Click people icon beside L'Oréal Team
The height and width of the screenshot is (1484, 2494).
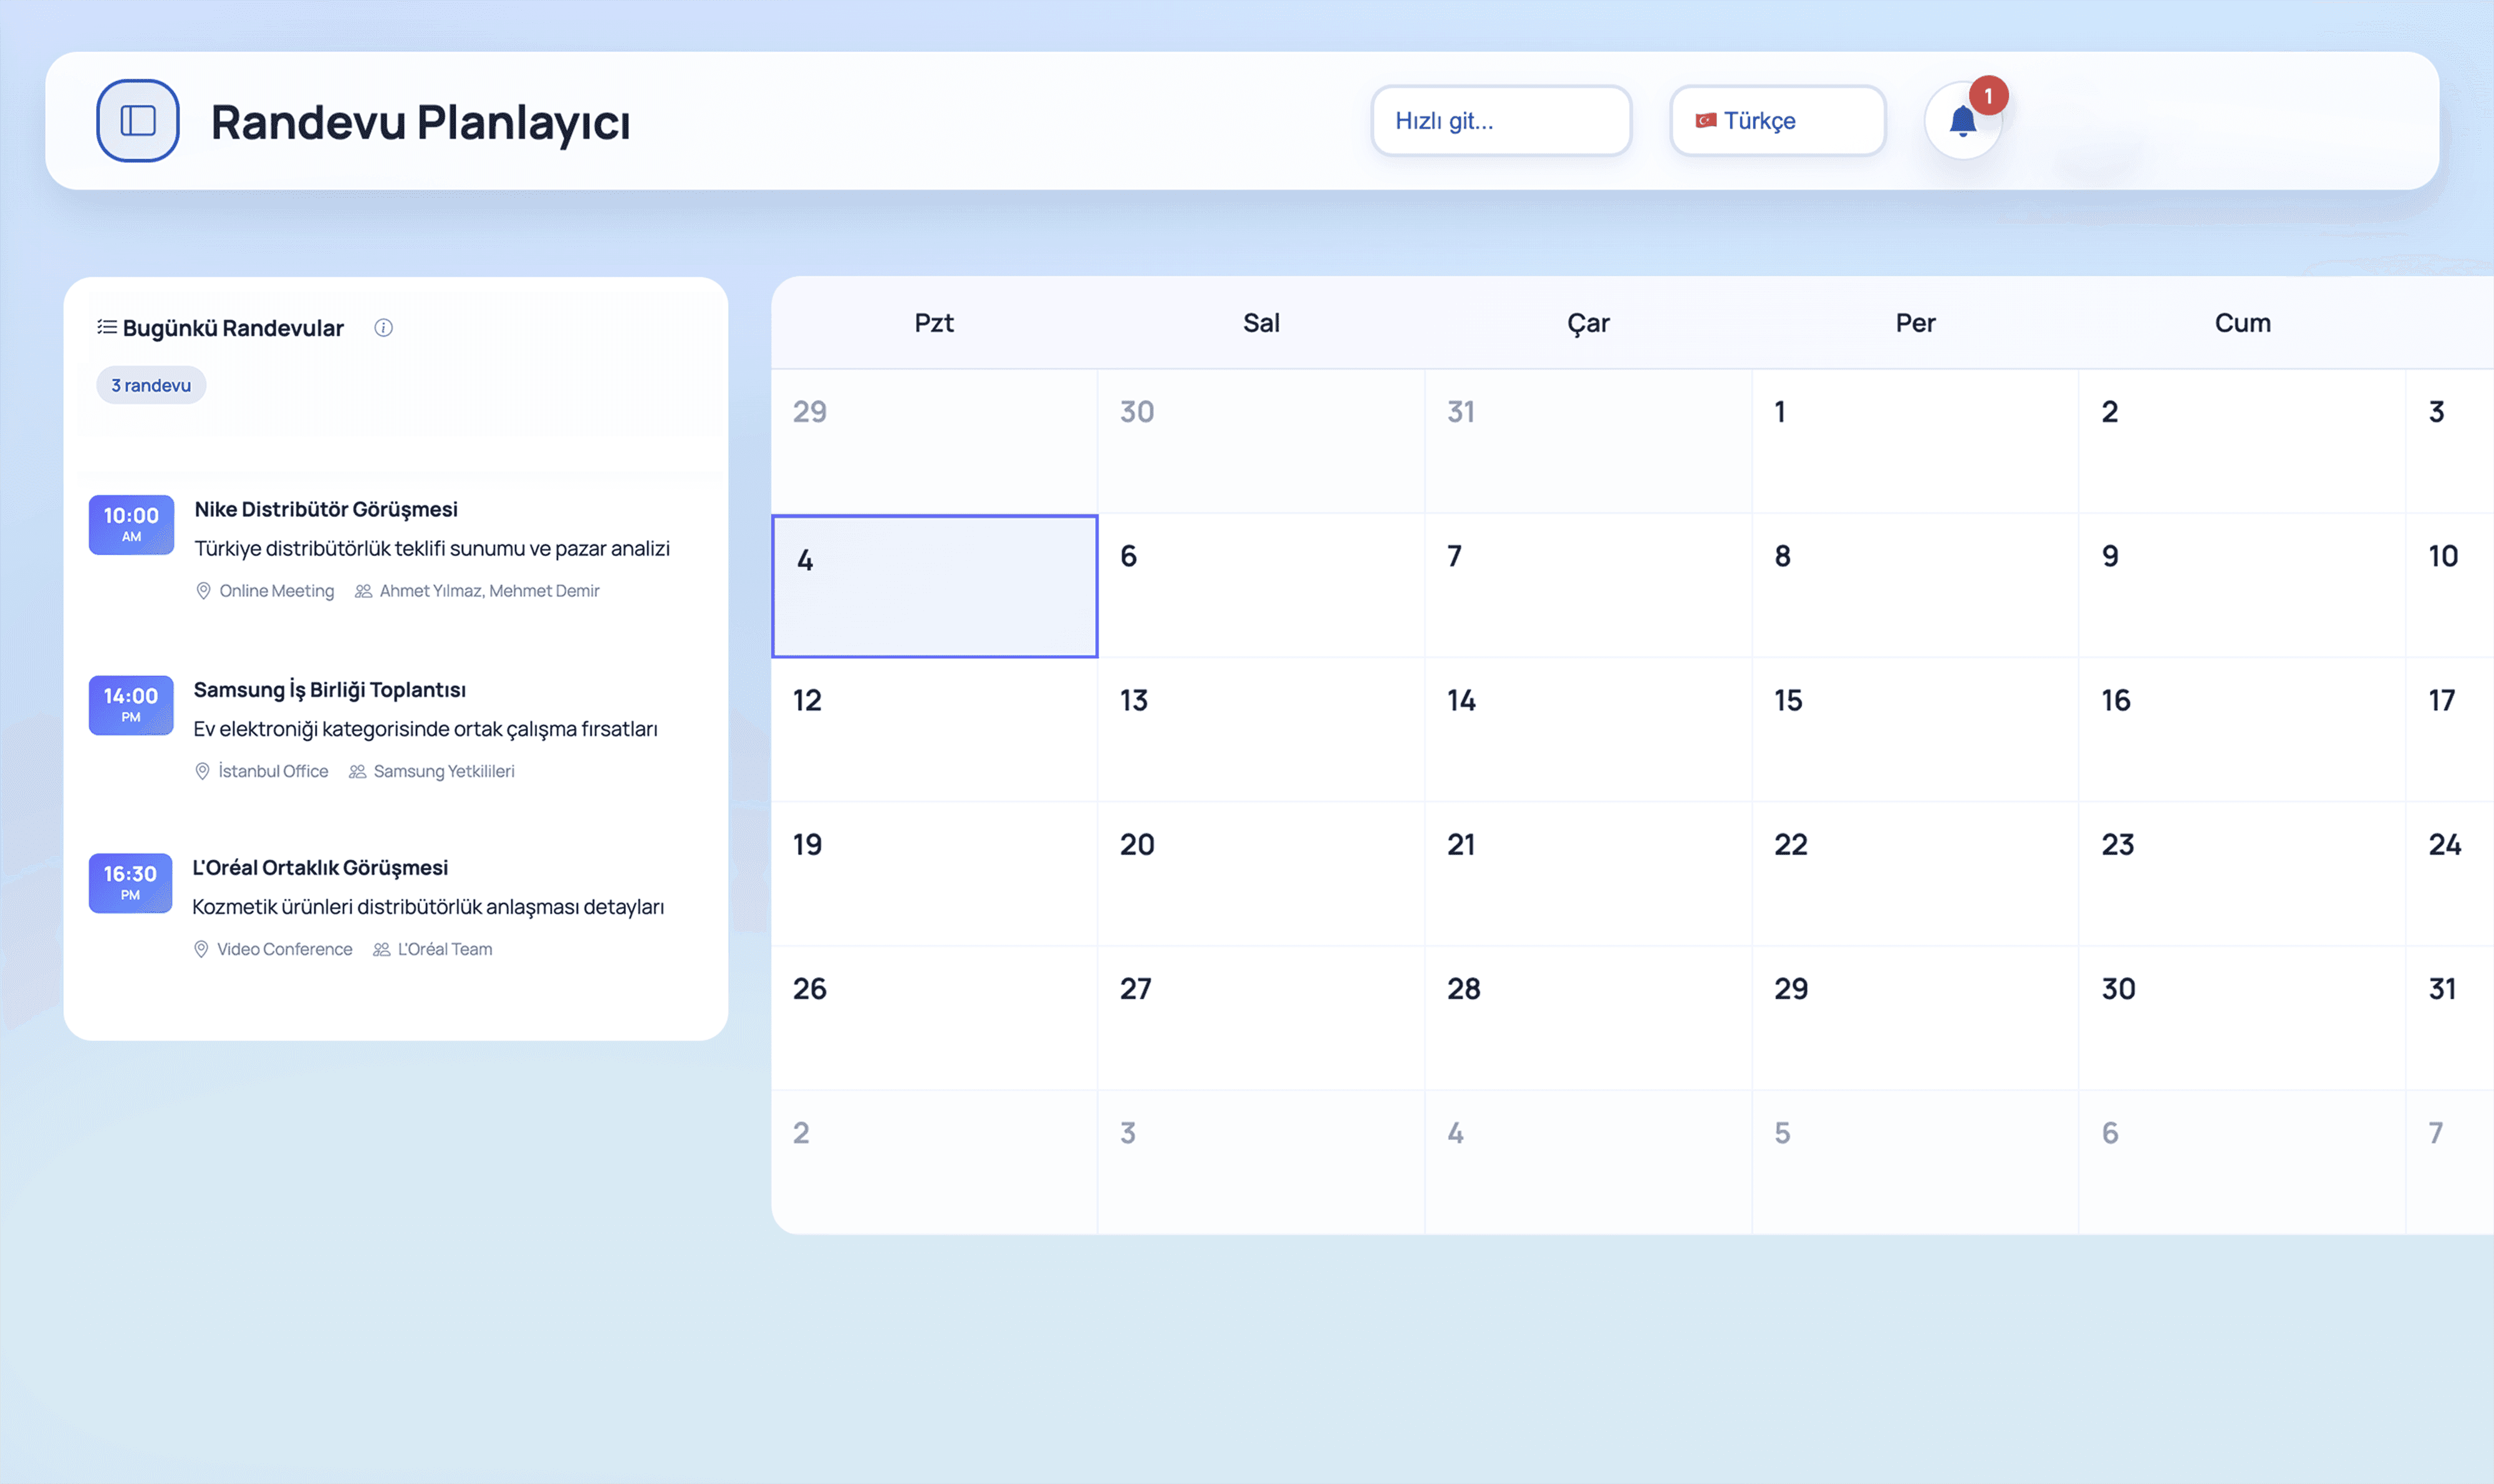click(381, 949)
